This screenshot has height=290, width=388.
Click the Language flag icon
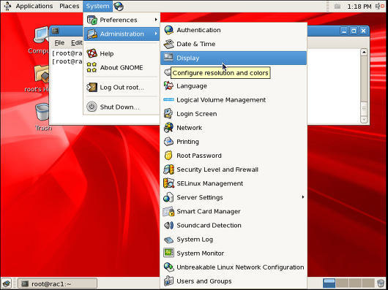tap(169, 86)
